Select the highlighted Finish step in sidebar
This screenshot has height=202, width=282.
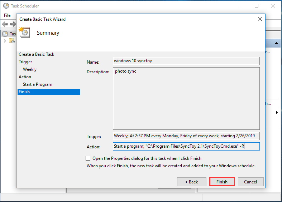49,92
